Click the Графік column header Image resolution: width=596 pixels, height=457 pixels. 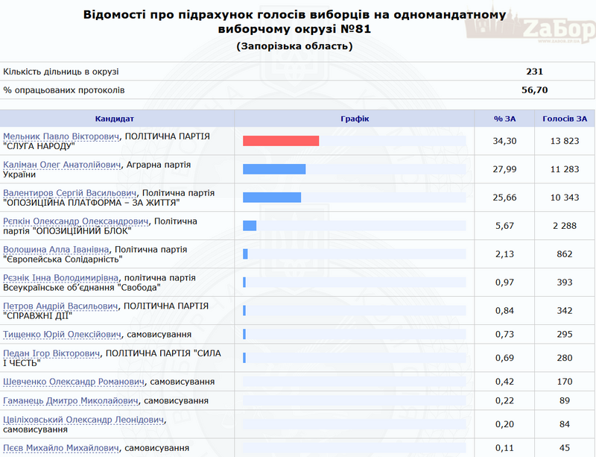354,119
